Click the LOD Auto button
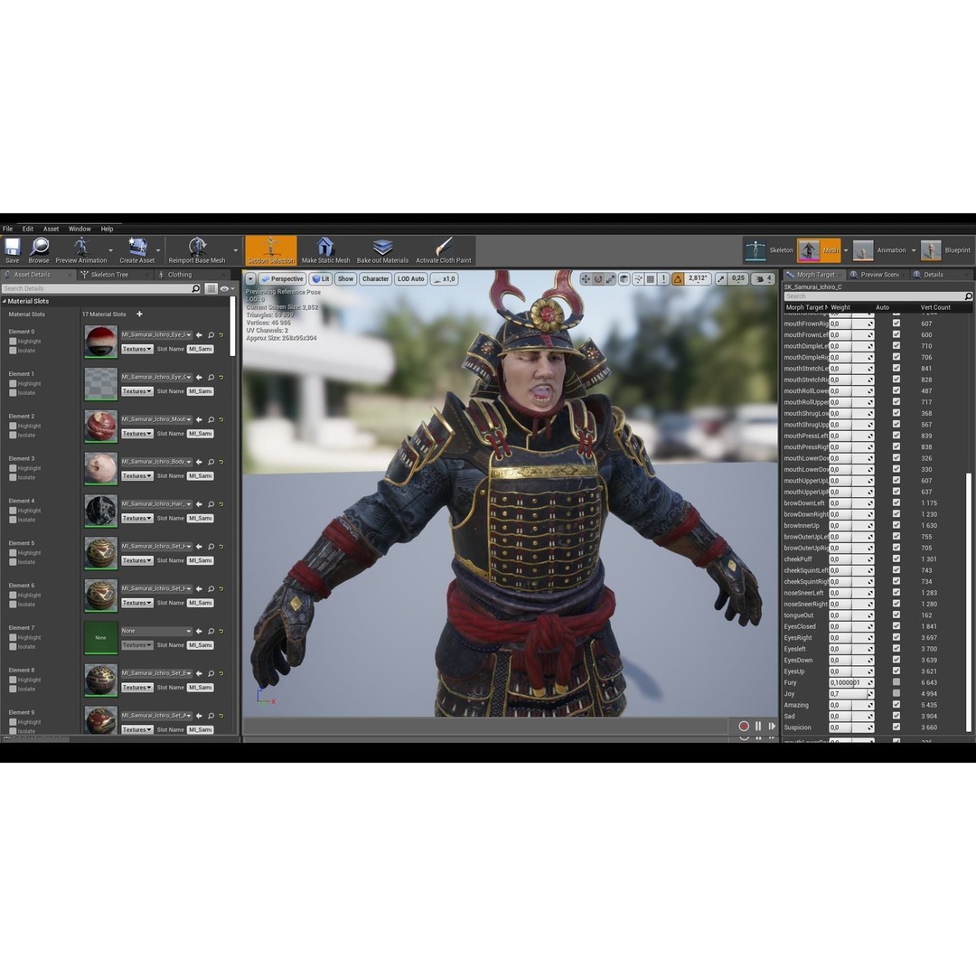This screenshot has height=976, width=976. [411, 279]
